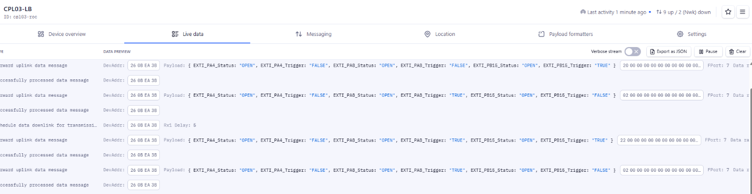Click the Live data tab icon
The image size is (752, 194).
point(175,34)
